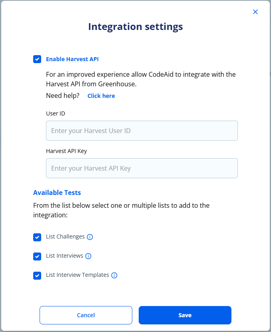Click the 'List Challenges' label text
Screen dimensions: 271x332
(x=65, y=237)
